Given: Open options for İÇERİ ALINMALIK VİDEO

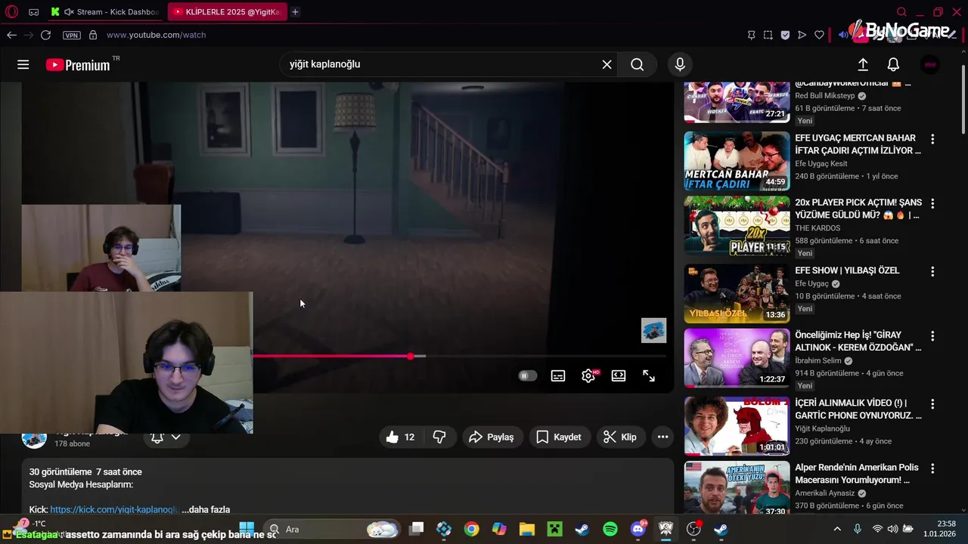Looking at the screenshot, I should click(932, 403).
